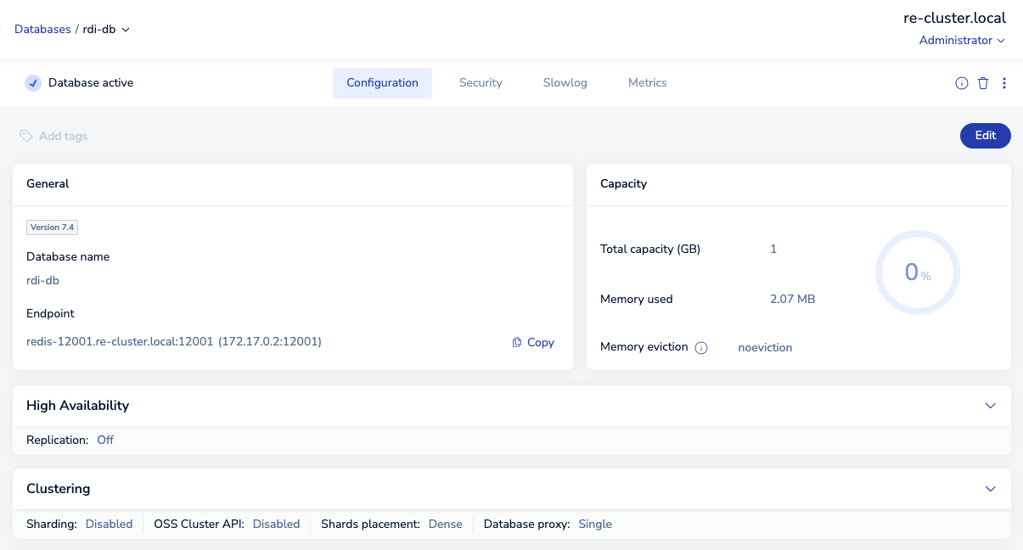Click the Database active checkmark icon
This screenshot has width=1023, height=550.
33,83
